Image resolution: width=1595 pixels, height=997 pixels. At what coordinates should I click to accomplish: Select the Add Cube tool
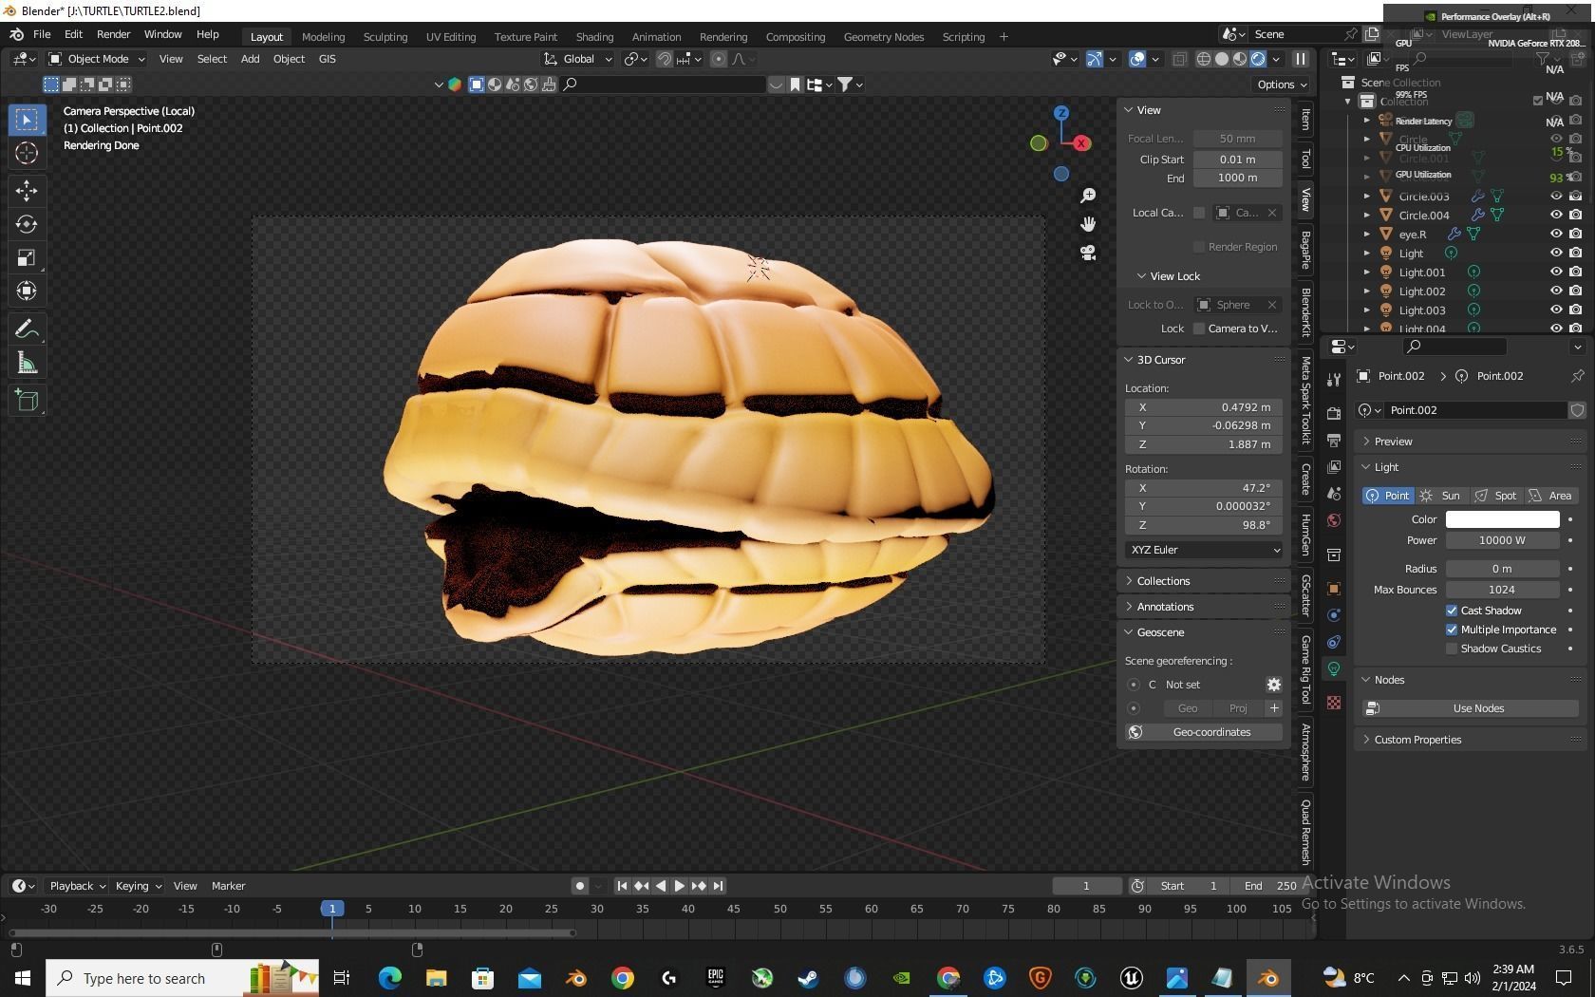[27, 401]
